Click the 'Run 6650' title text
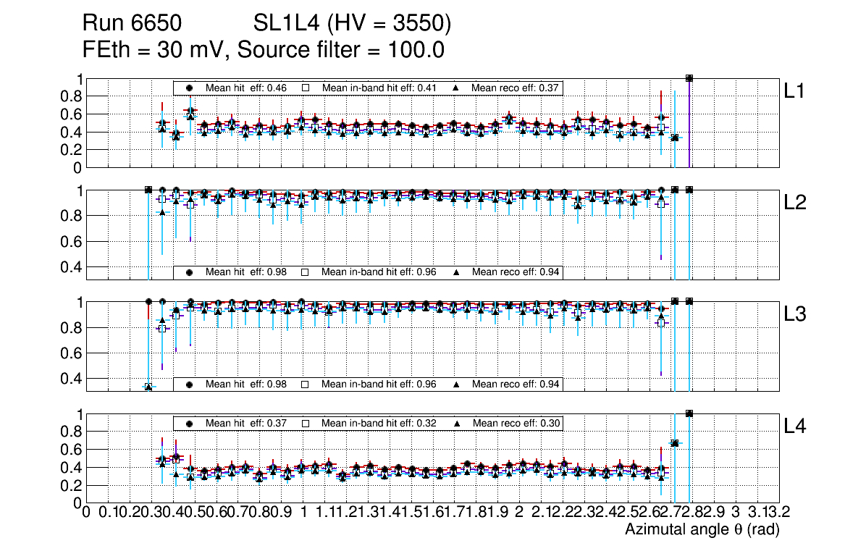 [131, 25]
